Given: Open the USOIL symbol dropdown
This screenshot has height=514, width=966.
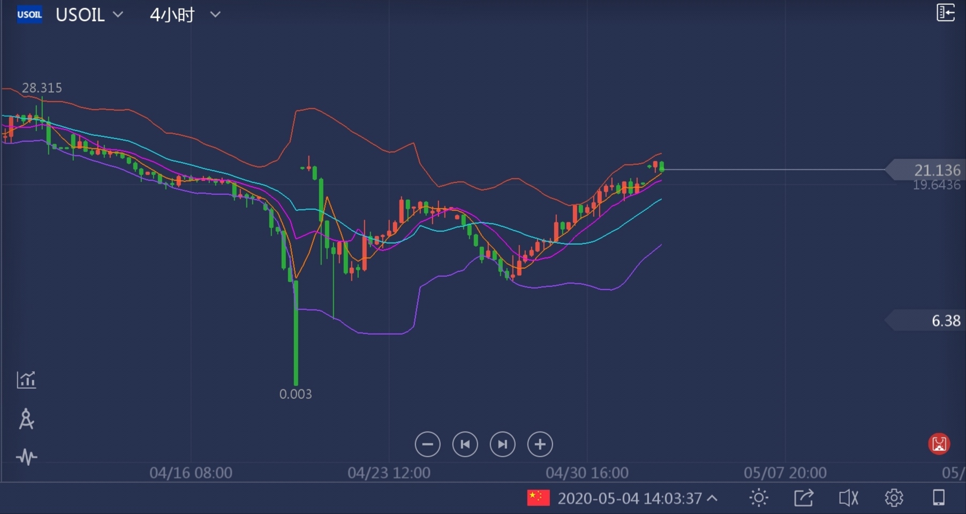Looking at the screenshot, I should pos(89,15).
